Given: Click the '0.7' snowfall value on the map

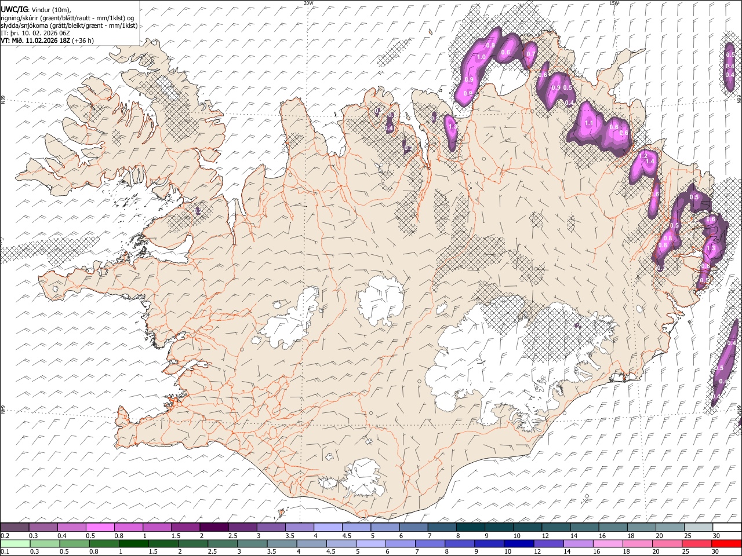Looking at the screenshot, I should 530,54.
